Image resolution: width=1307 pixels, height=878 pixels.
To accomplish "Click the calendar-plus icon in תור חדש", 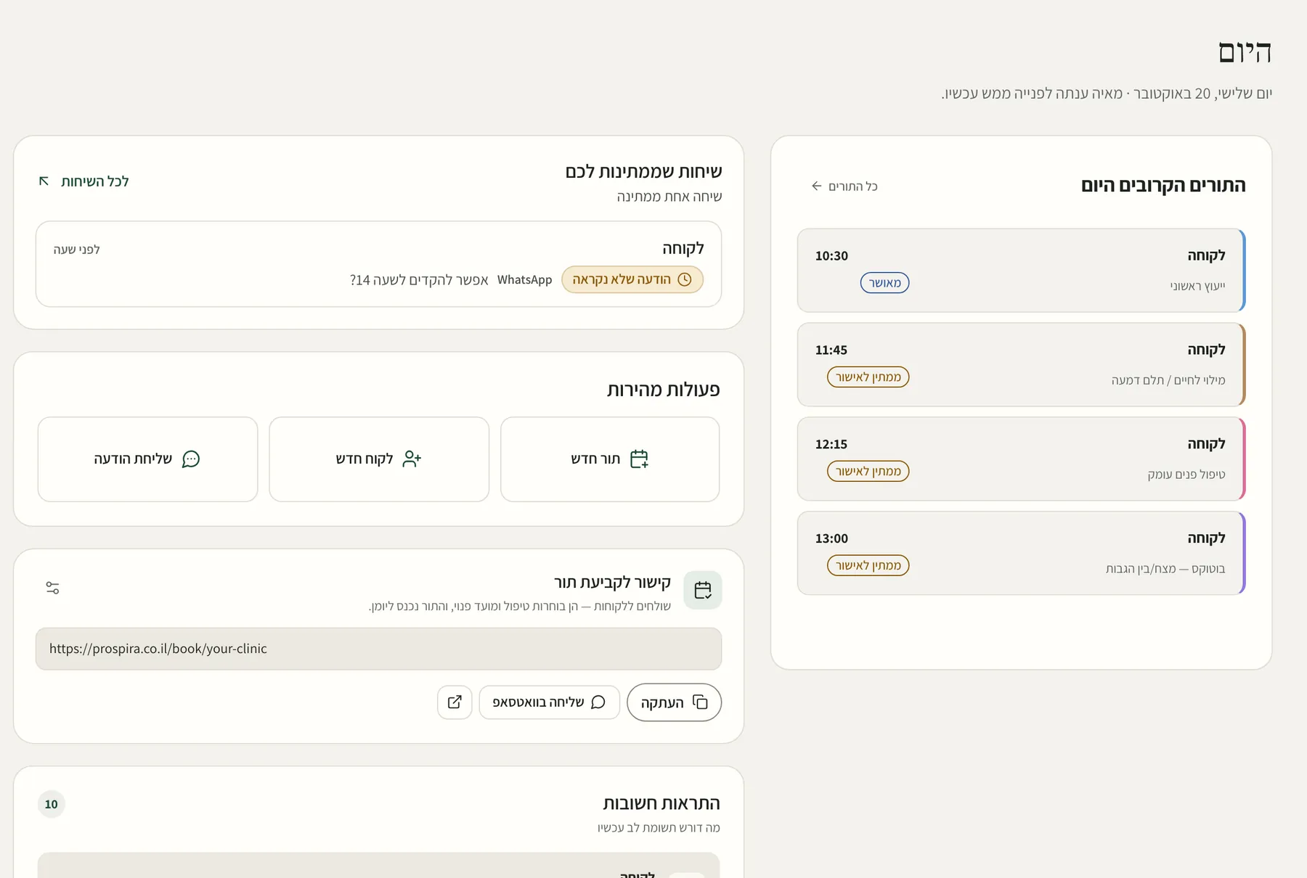I will click(x=639, y=459).
